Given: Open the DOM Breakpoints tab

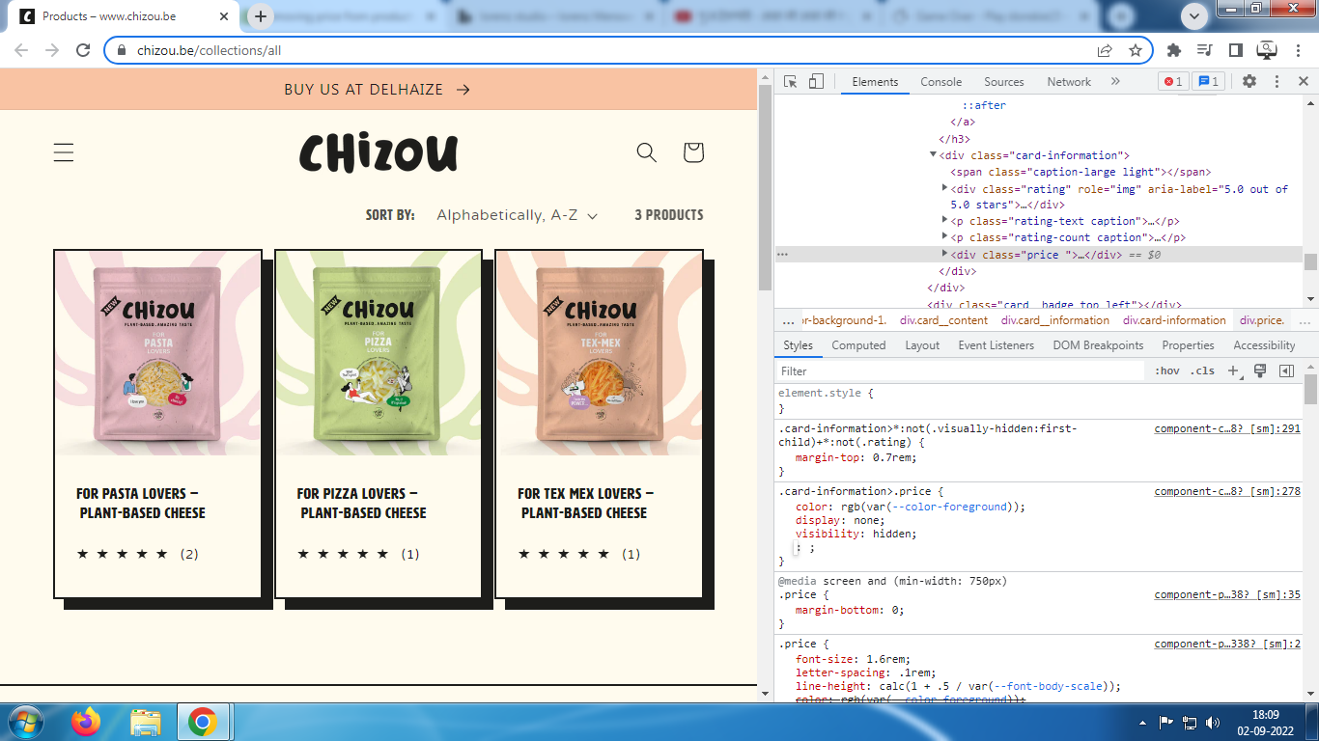Looking at the screenshot, I should [1098, 345].
